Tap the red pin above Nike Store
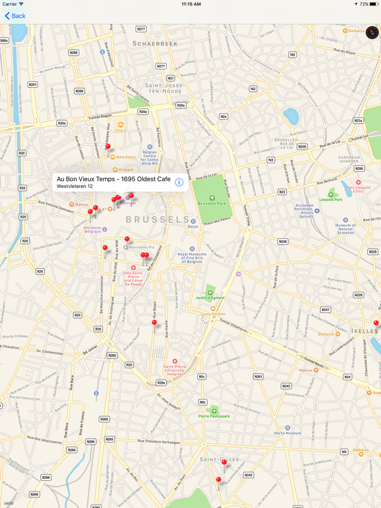 coord(108,147)
